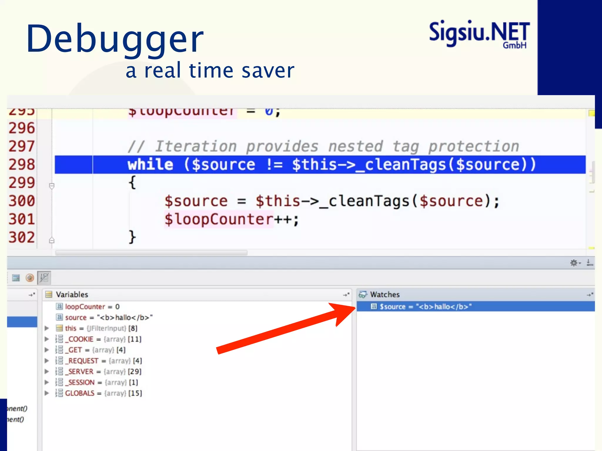Image resolution: width=602 pixels, height=451 pixels.
Task: Click the Variables panel tab
Action: click(x=72, y=295)
